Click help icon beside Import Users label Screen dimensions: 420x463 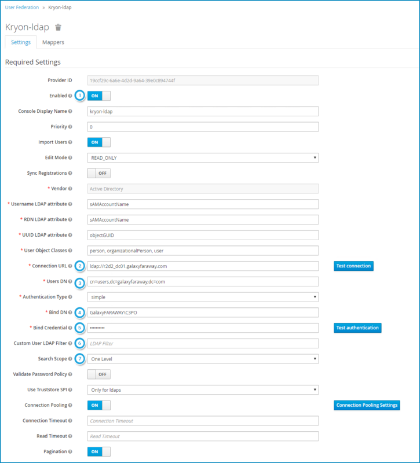click(70, 142)
